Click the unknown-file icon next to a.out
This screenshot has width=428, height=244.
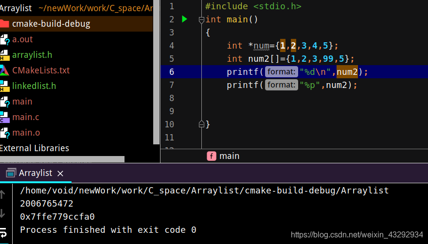5,39
